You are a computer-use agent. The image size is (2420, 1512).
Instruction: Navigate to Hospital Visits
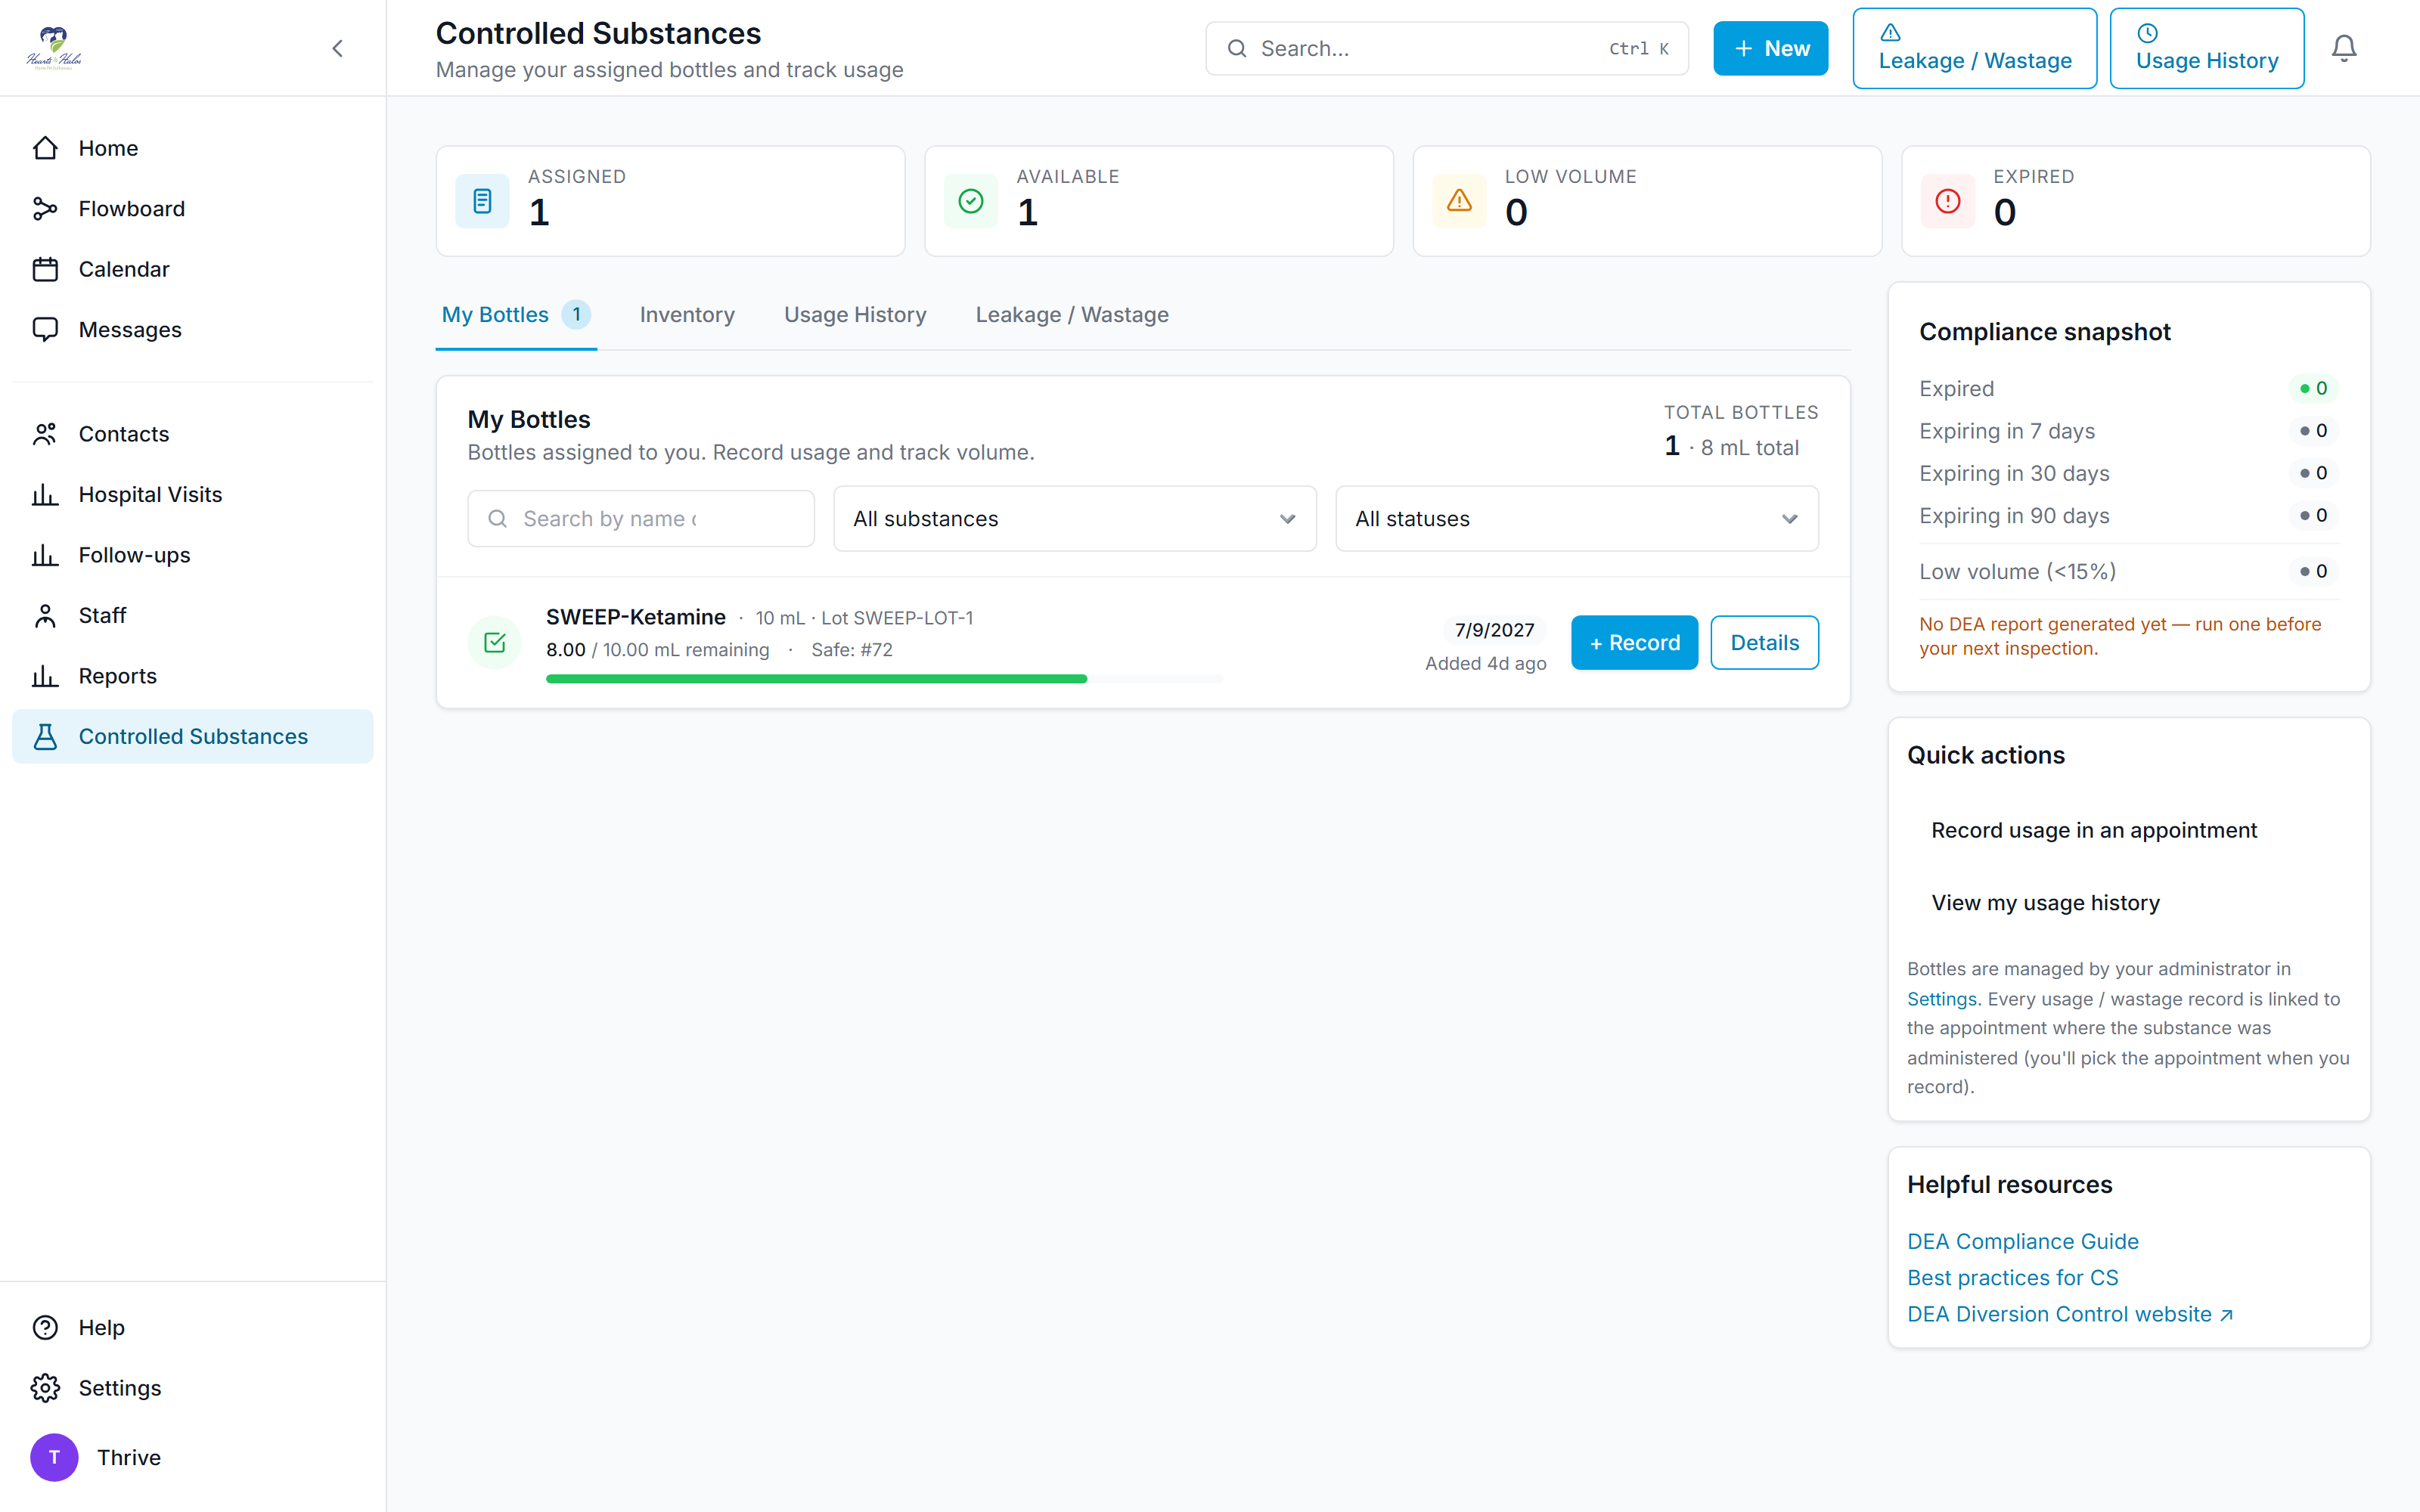point(192,494)
